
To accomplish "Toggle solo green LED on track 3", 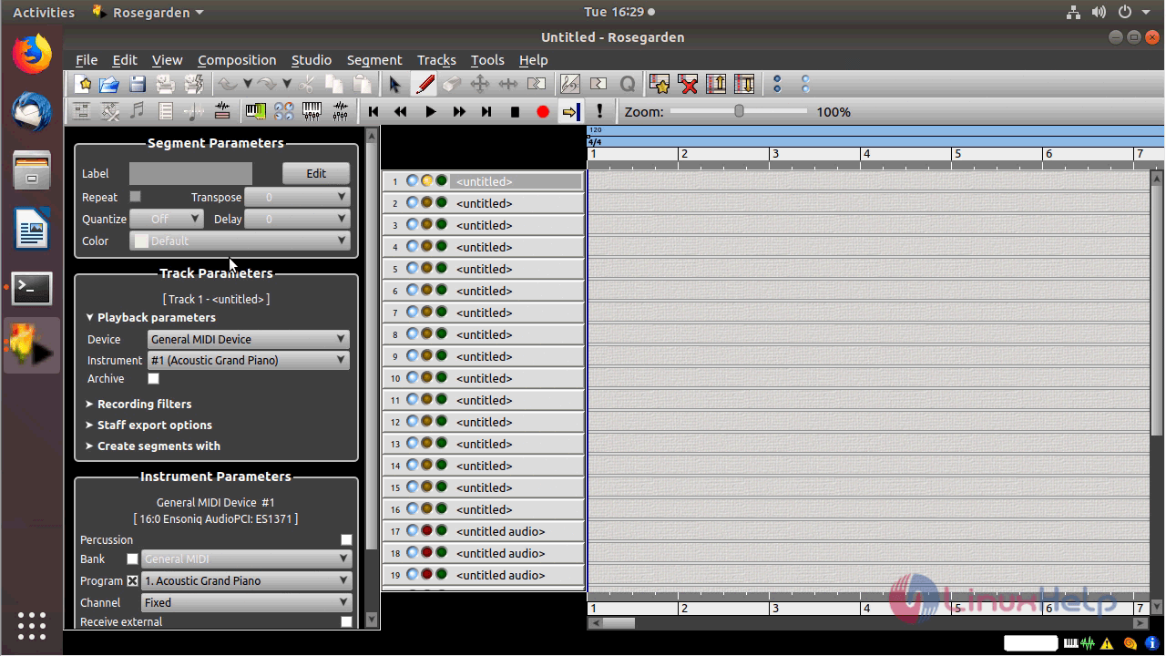I will (441, 225).
